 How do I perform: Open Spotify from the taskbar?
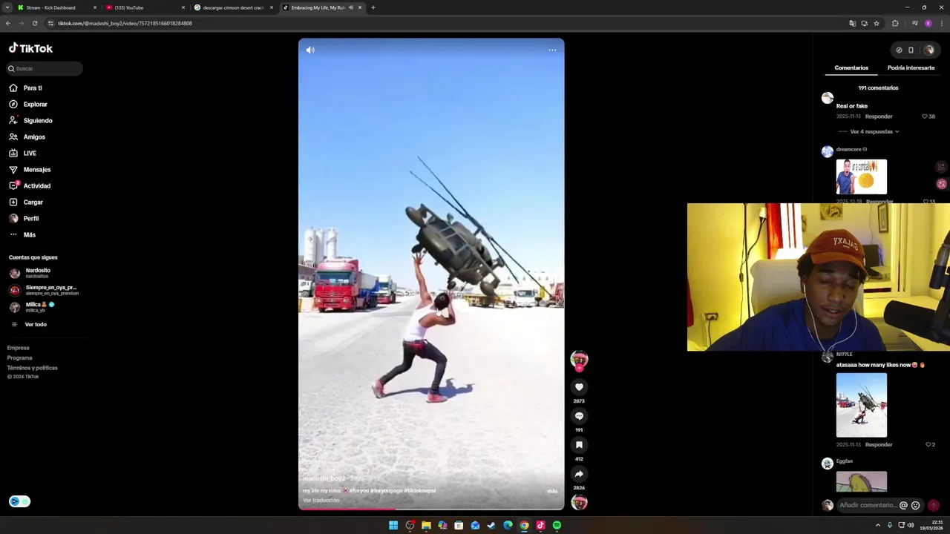click(x=557, y=525)
